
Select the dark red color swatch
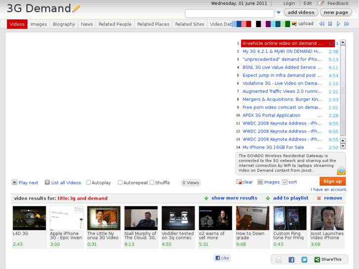click(249, 24)
